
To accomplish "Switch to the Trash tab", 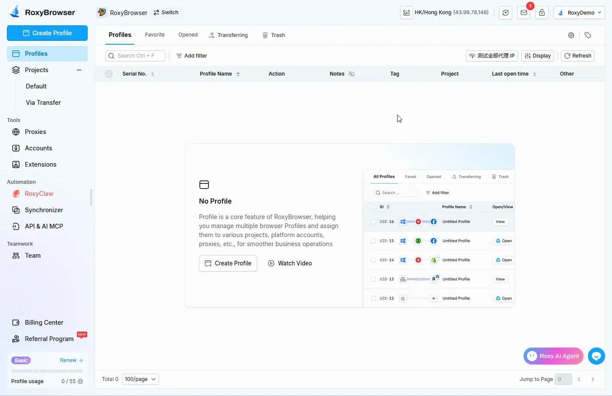I will 273,35.
